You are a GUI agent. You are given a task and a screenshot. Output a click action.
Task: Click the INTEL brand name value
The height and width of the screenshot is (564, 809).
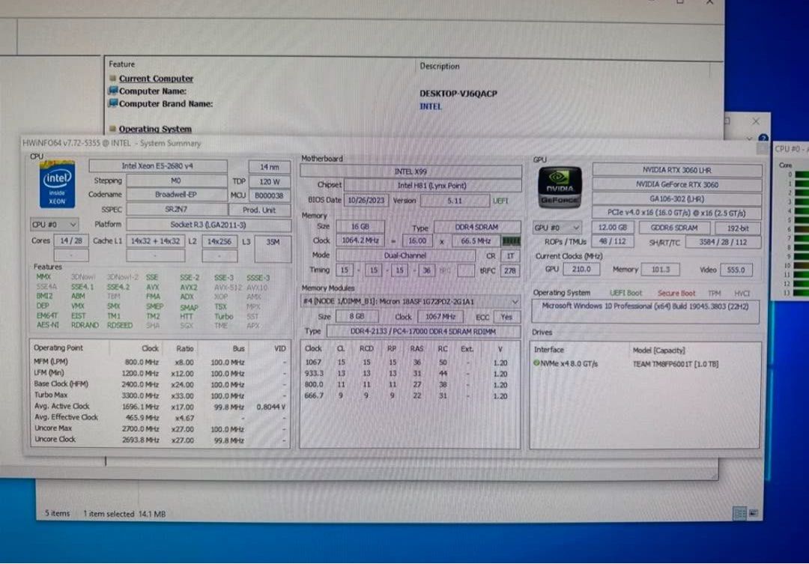click(x=431, y=106)
